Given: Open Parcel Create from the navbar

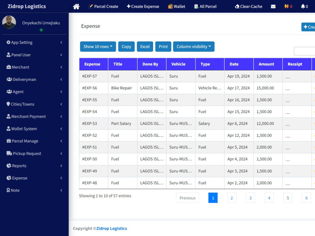Looking at the screenshot, I should pyautogui.click(x=103, y=6).
